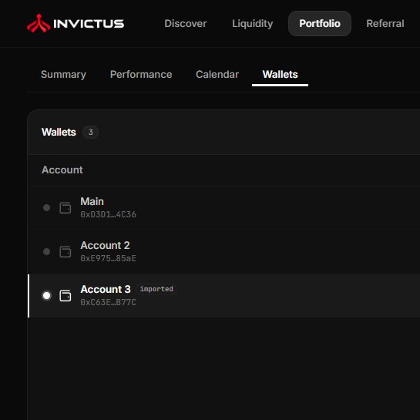Select the Main wallet radio button
Viewport: 420px width, 420px height.
tap(46, 207)
